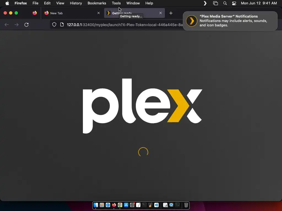Open the History menu
The width and height of the screenshot is (282, 211).
coord(76,3)
